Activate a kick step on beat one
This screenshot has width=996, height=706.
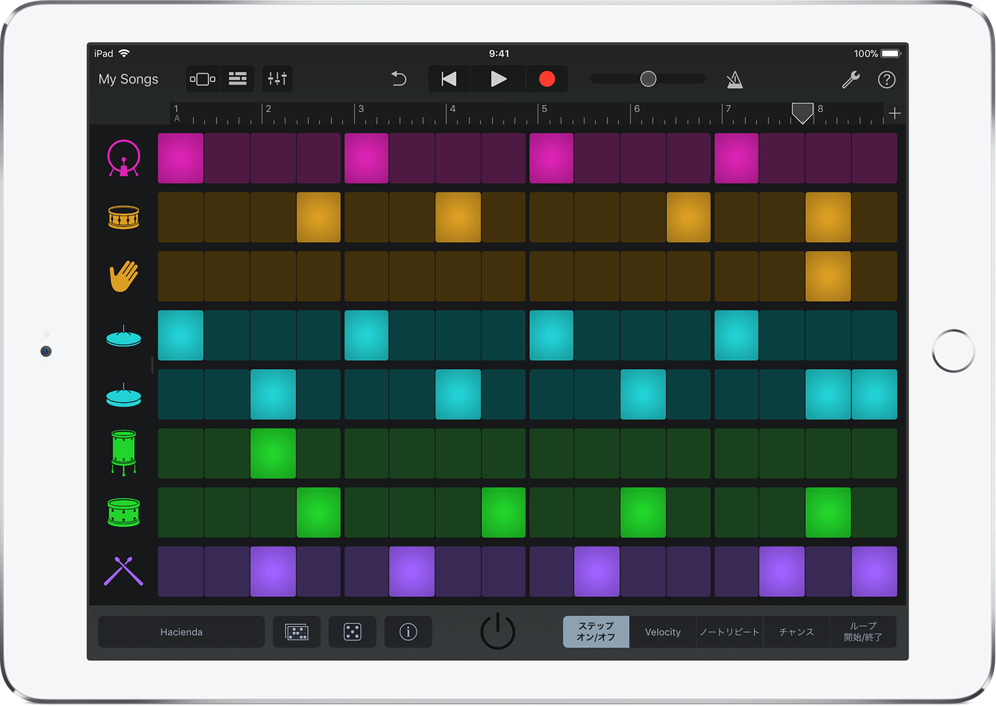(180, 158)
